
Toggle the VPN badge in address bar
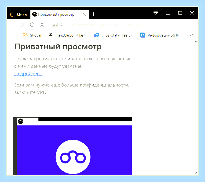click(55, 25)
